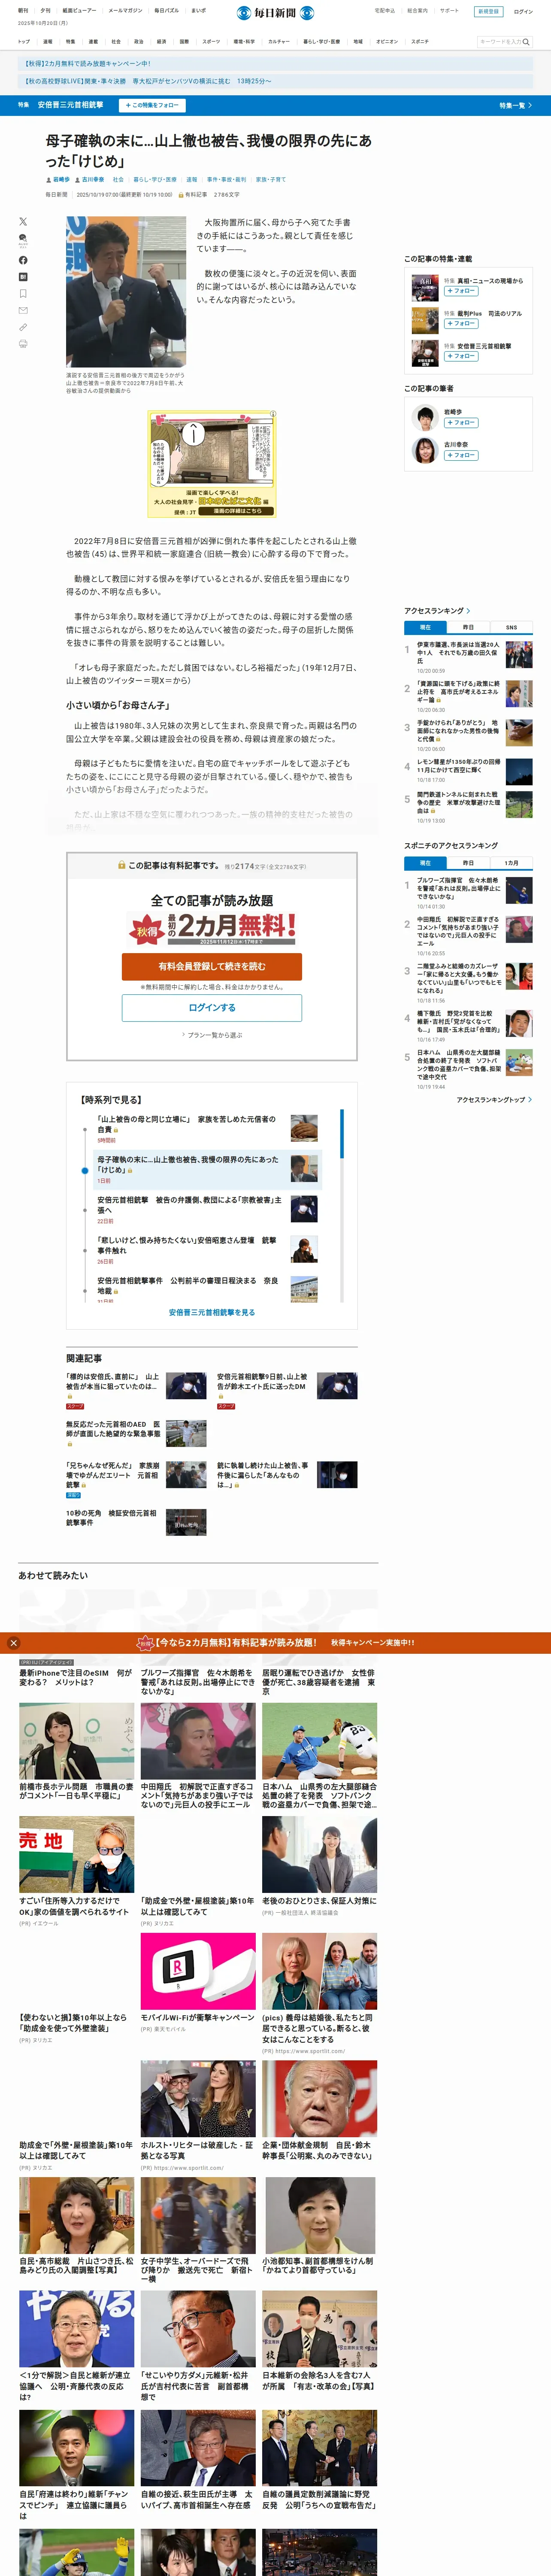Screen dimensions: 551x2576
Task: Open ranking article 伊東市議選、市長派は当選20人中1人
Action: coord(468,656)
